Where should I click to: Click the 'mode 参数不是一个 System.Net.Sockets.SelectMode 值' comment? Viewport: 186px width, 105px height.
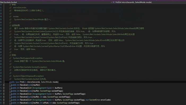[40, 61]
